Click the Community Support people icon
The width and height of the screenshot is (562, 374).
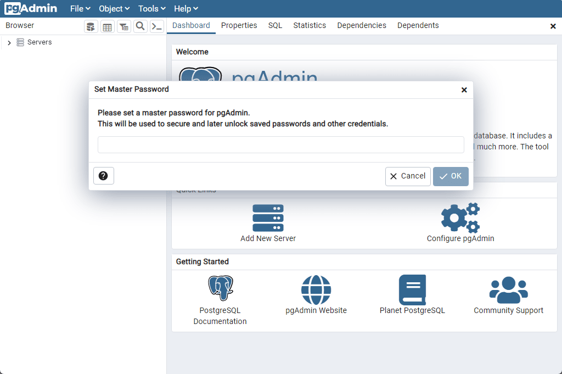click(x=508, y=289)
